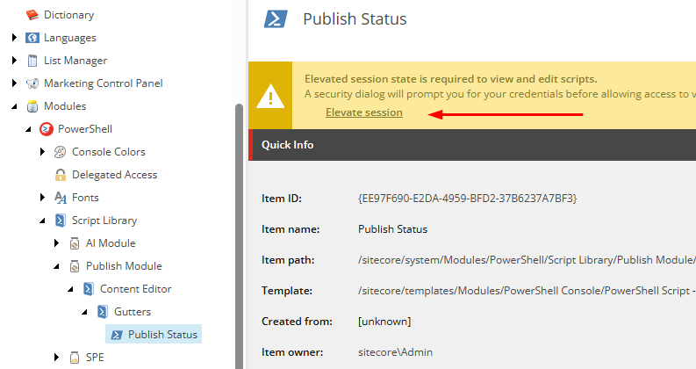
Task: Click the Dictionary book icon
Action: 32,15
